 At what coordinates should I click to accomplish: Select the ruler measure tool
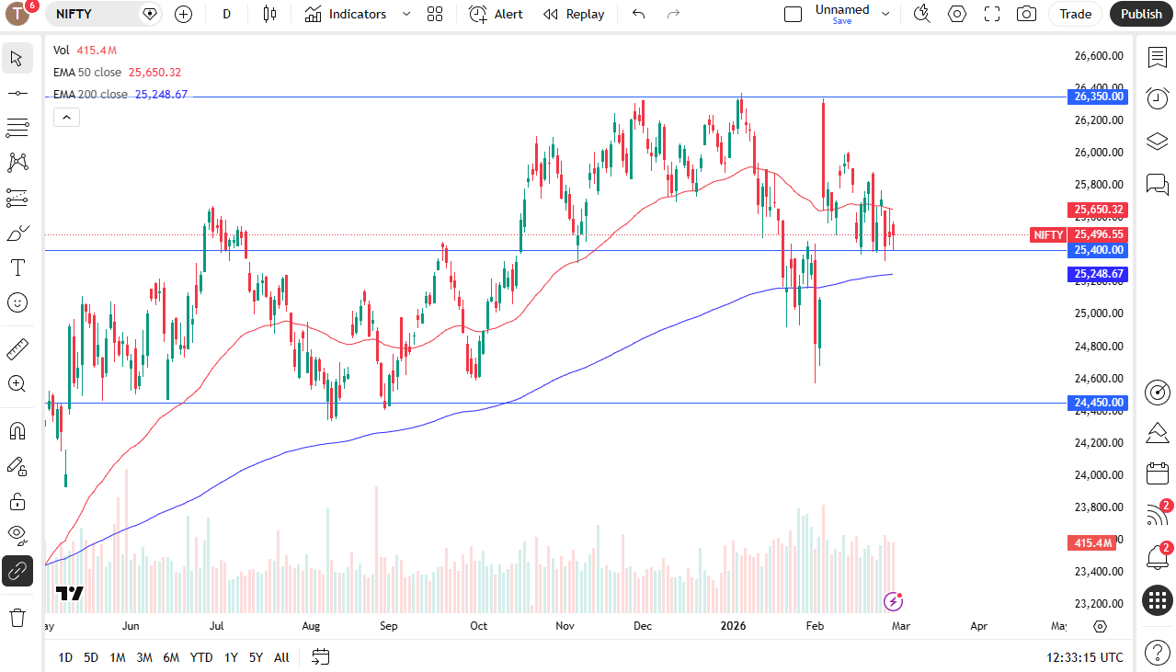point(17,349)
